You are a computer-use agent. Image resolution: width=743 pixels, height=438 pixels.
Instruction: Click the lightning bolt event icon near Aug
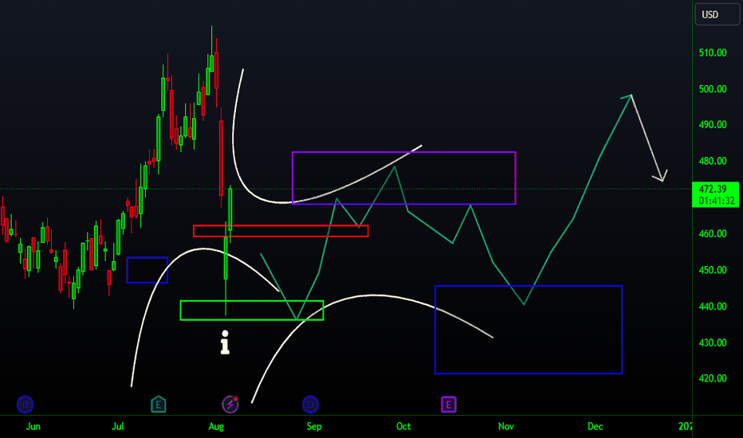click(x=230, y=405)
